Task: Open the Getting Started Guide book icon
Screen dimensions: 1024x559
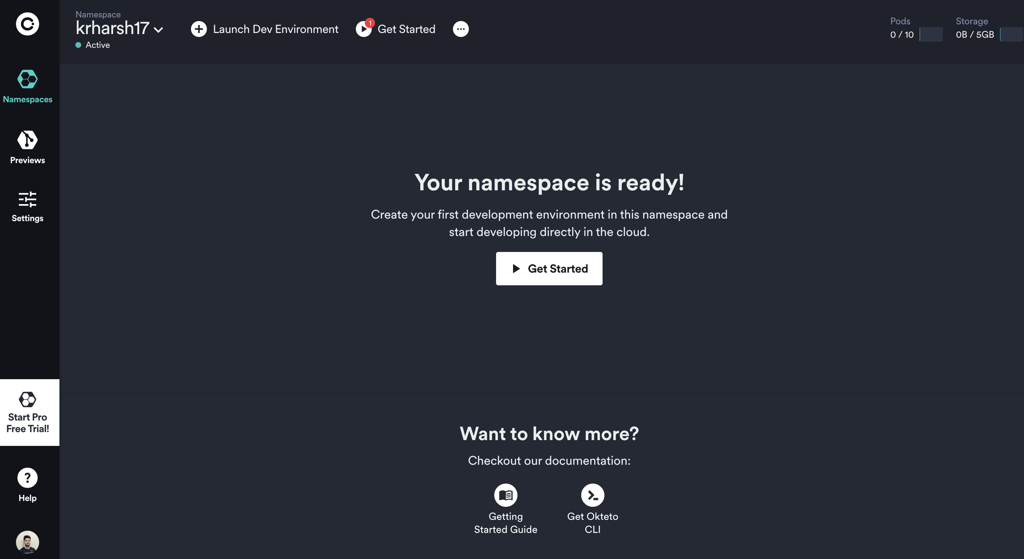Action: coord(505,495)
